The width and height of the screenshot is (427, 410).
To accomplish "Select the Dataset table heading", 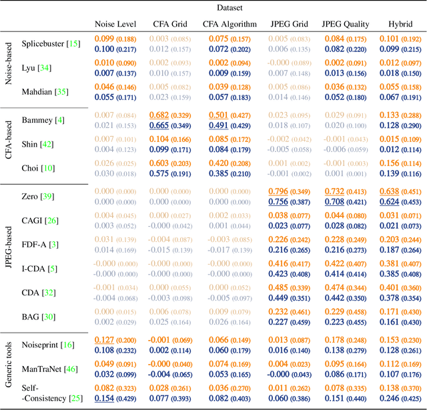I will point(230,7).
